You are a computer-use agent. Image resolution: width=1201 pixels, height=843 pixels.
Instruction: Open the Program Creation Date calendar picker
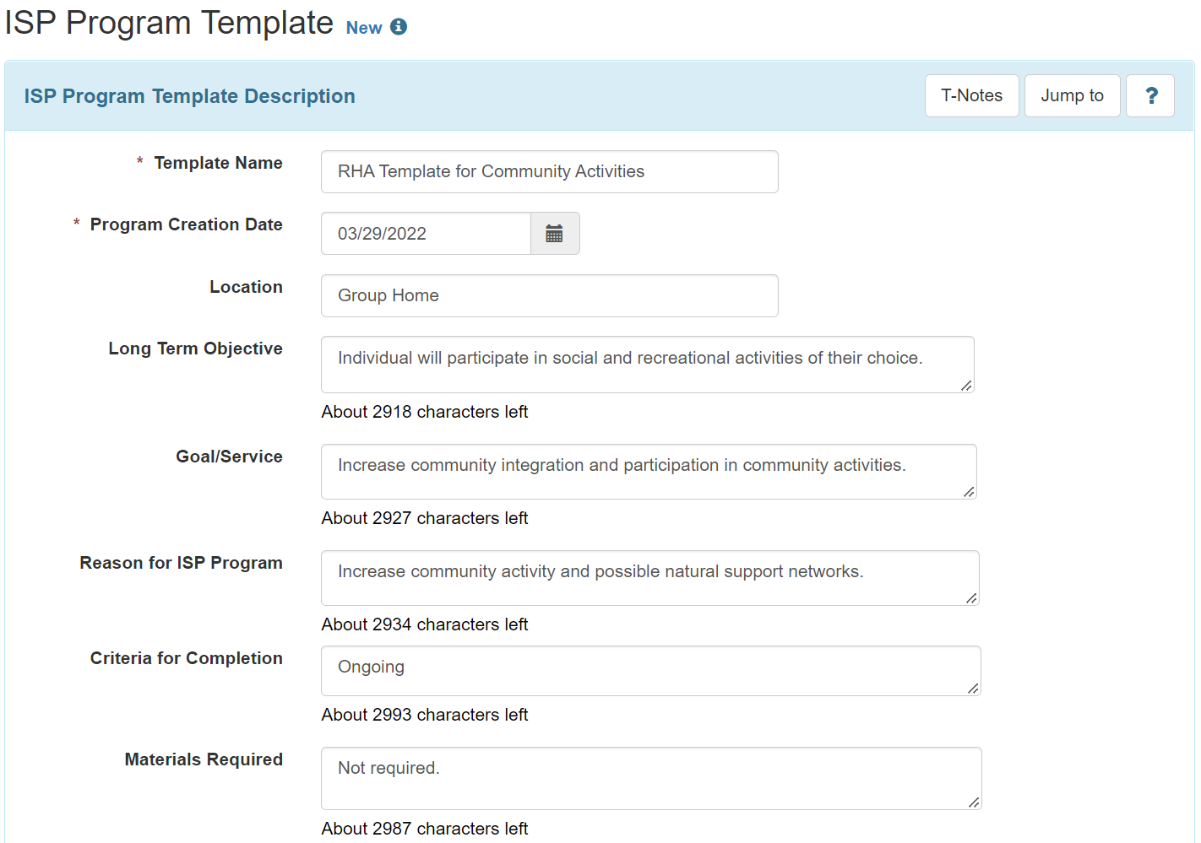point(555,234)
